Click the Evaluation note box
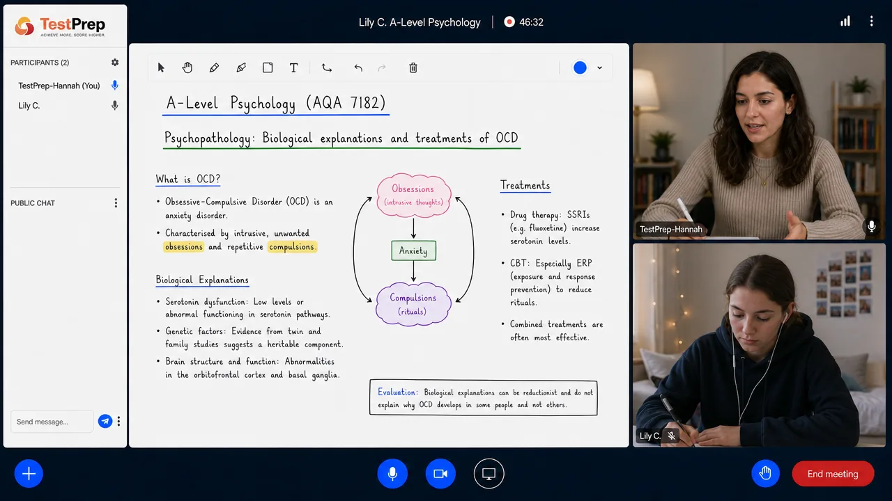 point(484,398)
